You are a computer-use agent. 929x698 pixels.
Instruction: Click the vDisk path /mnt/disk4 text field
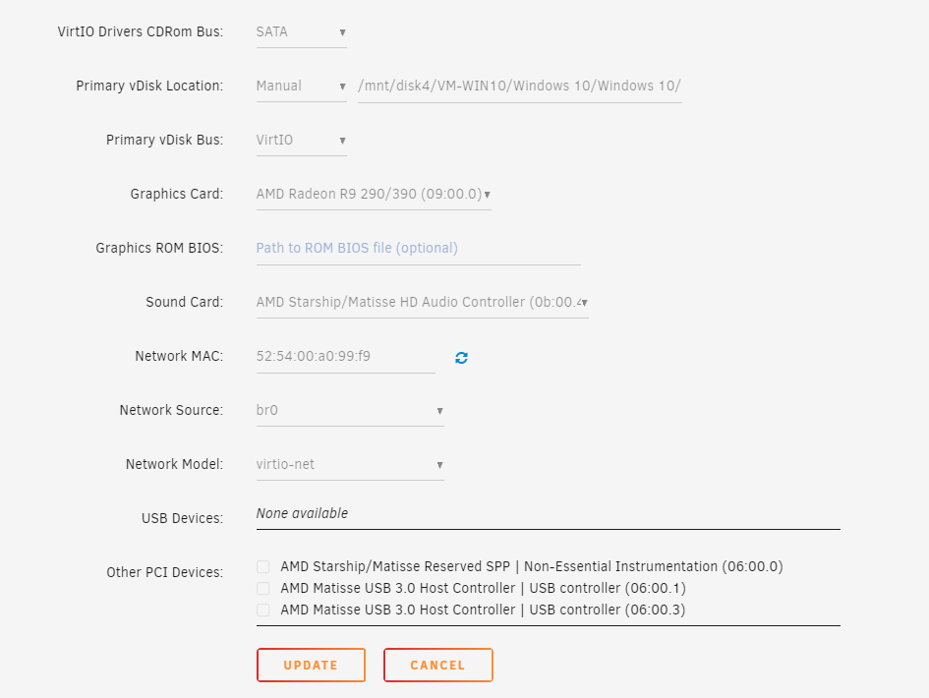[520, 87]
